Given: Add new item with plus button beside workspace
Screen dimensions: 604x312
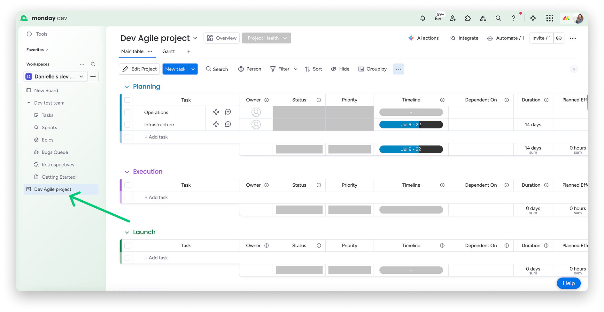Looking at the screenshot, I should pos(93,77).
